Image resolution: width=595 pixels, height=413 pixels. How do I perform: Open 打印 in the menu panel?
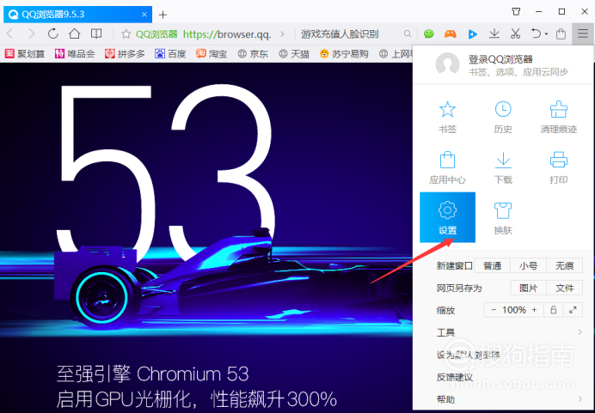[559, 167]
